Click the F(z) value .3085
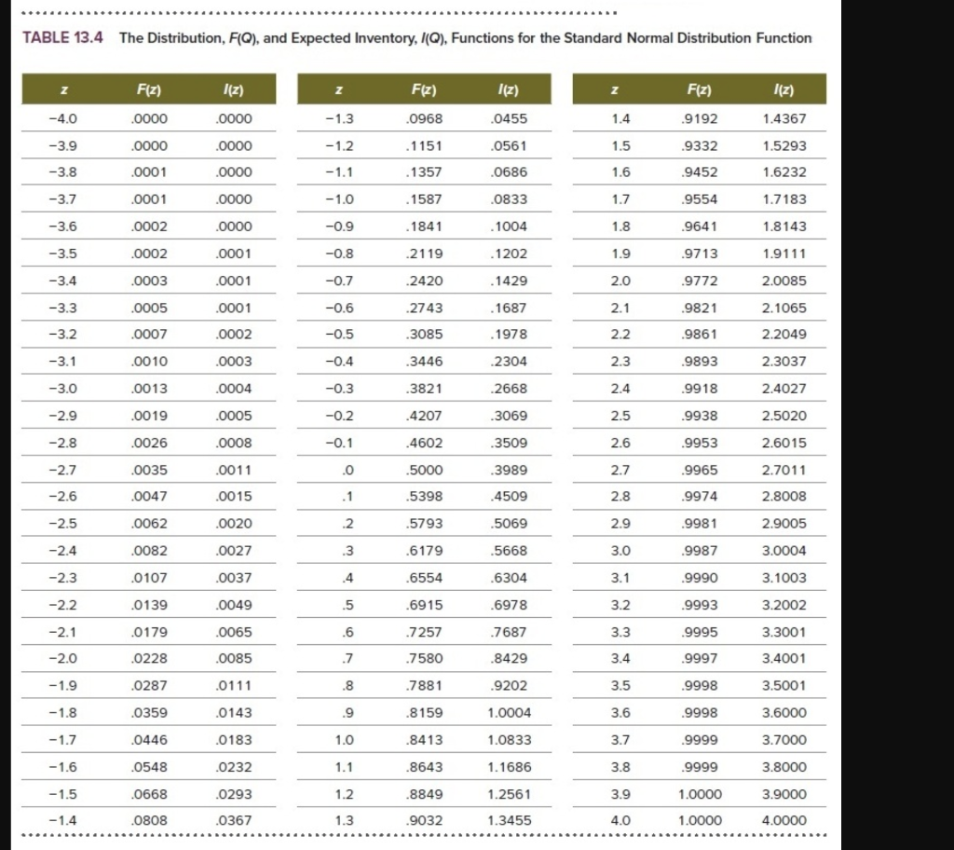 coord(424,335)
